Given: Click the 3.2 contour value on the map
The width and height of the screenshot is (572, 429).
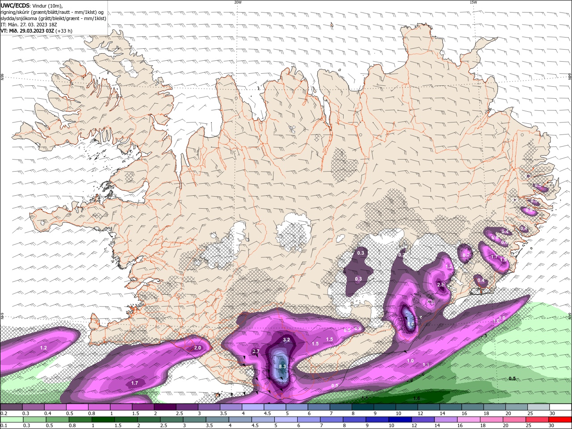Looking at the screenshot, I should tap(287, 340).
